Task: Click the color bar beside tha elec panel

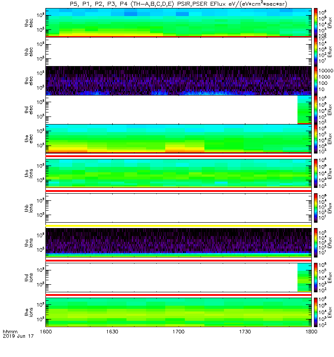Action: tap(316, 23)
